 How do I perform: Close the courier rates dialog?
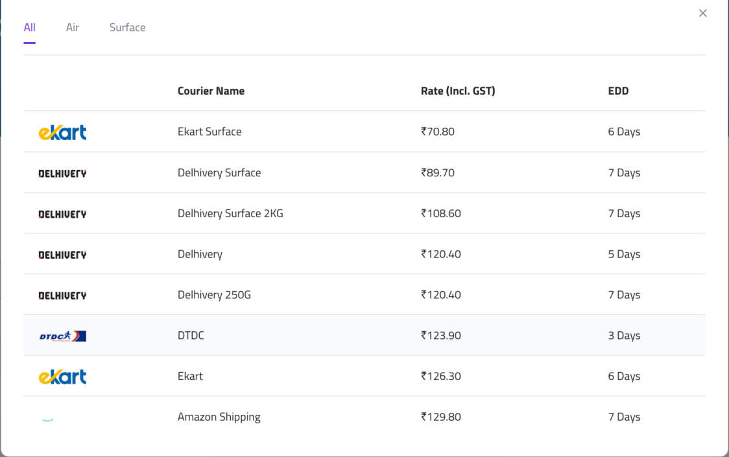point(702,13)
